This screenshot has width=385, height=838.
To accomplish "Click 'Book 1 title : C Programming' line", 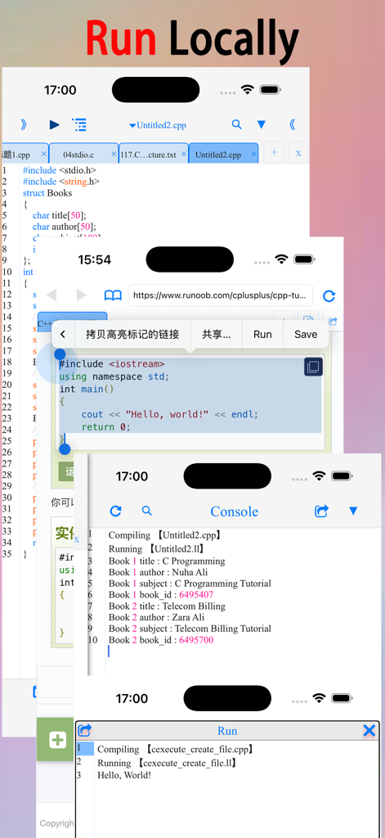I will (167, 561).
